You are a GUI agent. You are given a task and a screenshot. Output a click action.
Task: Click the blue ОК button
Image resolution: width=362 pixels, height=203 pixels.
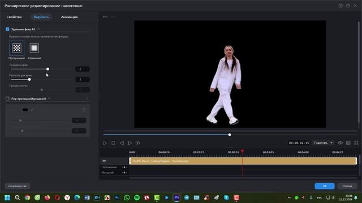325,186
